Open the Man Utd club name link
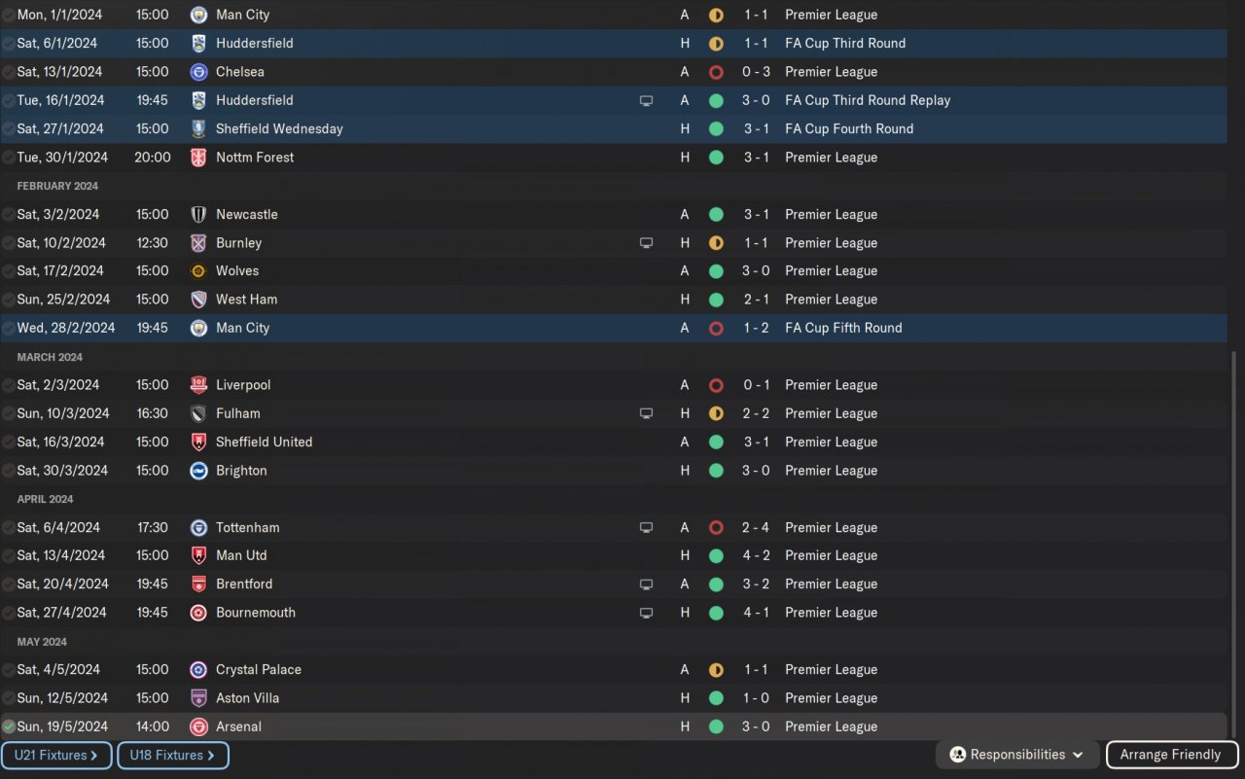 pyautogui.click(x=241, y=555)
